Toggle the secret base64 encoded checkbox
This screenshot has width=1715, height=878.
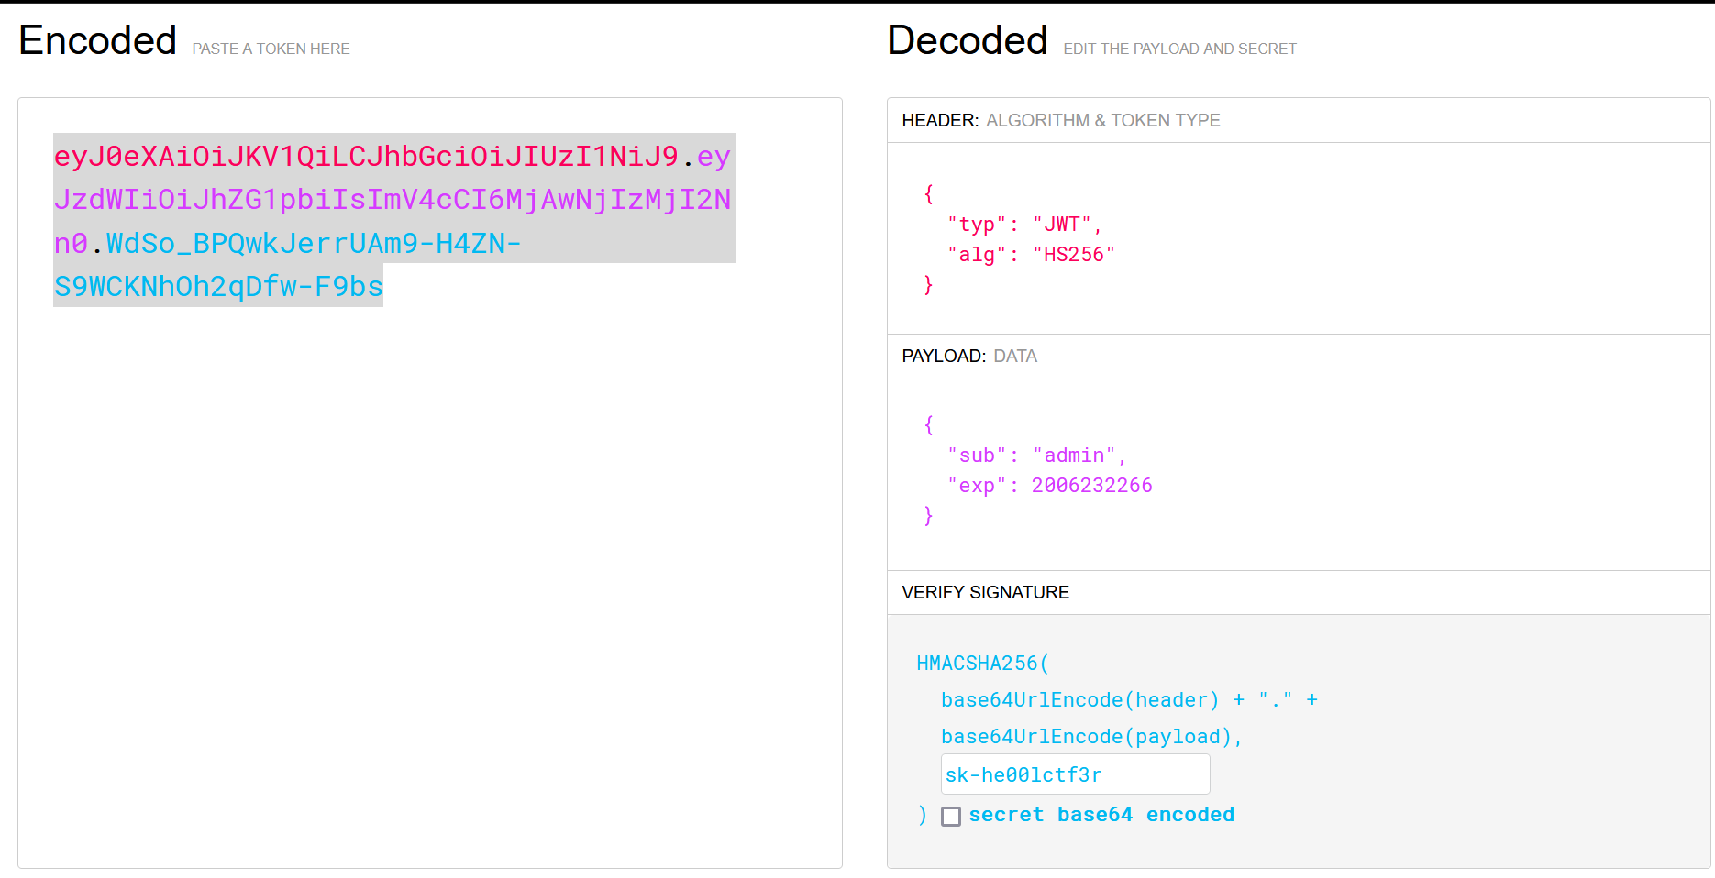coord(951,816)
